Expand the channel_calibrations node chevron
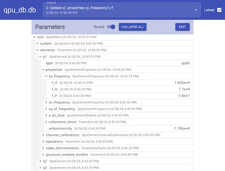The image size is (225, 171). pos(43,135)
